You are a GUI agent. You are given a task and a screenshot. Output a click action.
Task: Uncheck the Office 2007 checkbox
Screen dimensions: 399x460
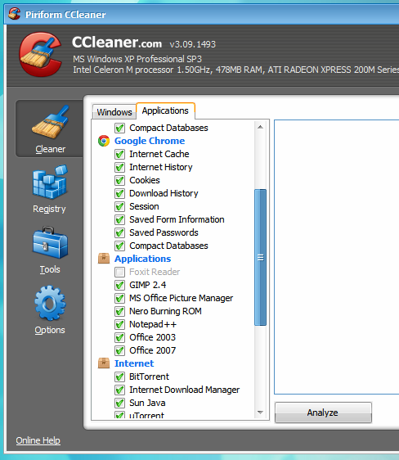(119, 350)
